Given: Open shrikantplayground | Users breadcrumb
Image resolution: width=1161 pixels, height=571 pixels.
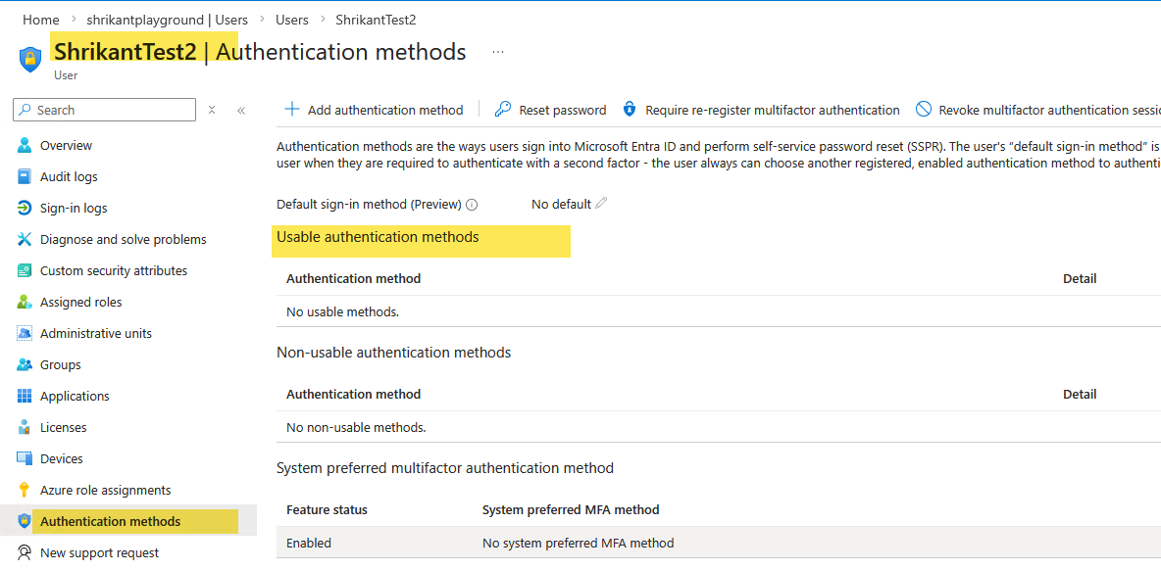Looking at the screenshot, I should tap(168, 20).
